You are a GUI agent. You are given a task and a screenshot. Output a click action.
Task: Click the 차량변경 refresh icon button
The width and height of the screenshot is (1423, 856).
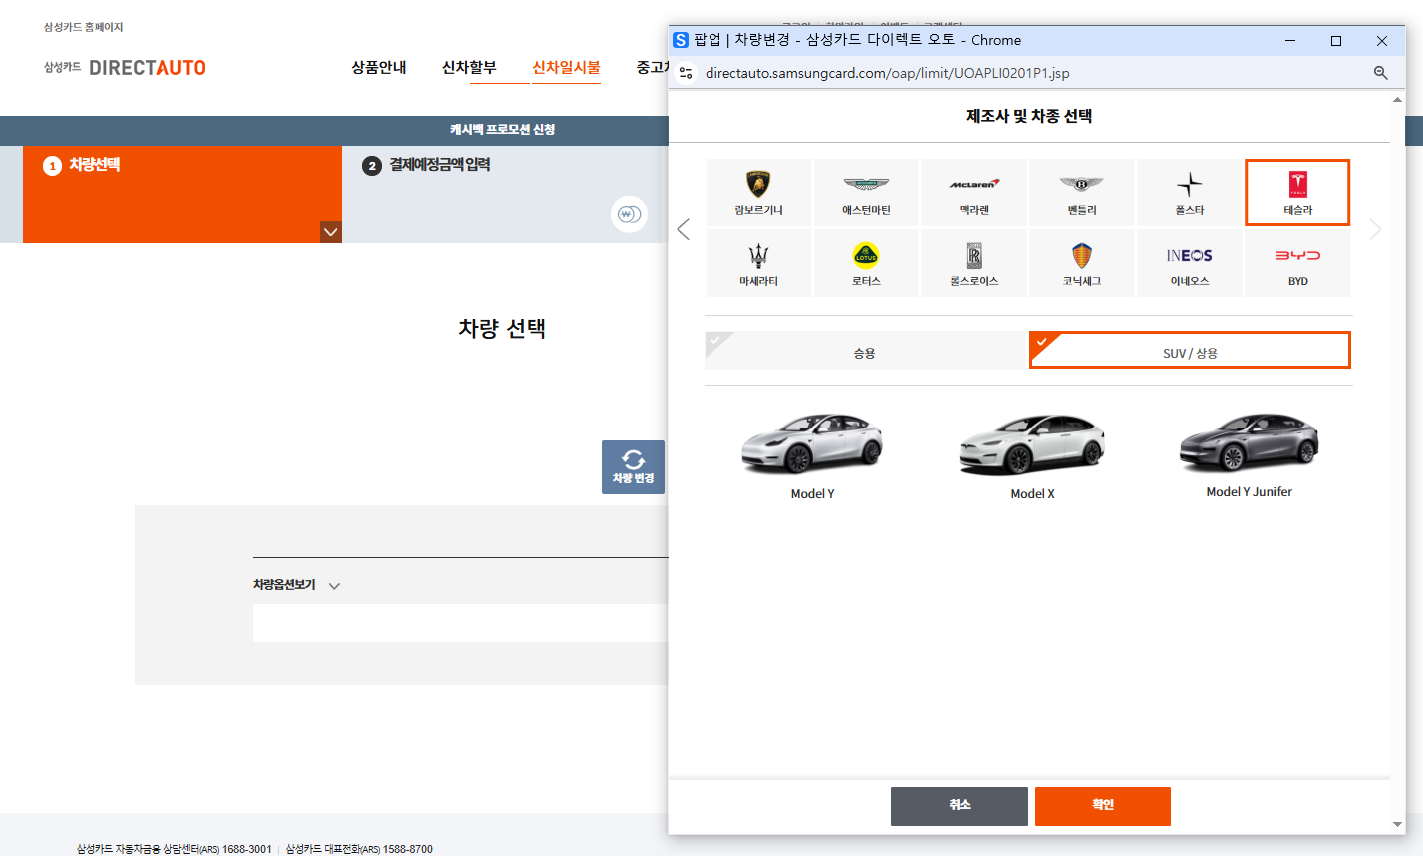click(633, 467)
